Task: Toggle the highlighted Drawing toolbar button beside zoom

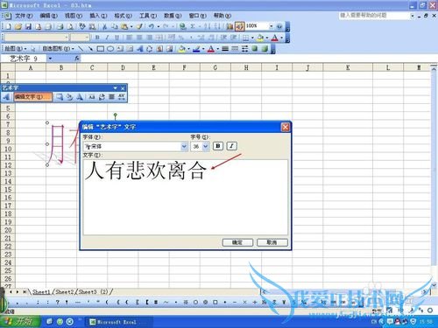Action: [x=239, y=27]
